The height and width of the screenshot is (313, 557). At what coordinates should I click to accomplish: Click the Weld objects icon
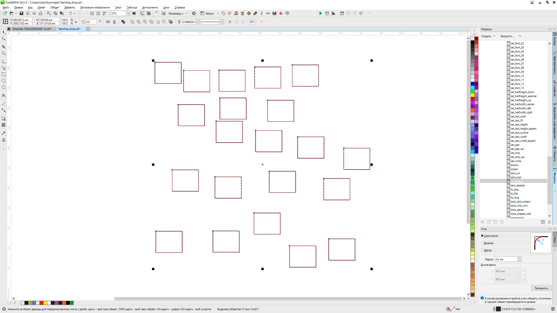point(132,22)
